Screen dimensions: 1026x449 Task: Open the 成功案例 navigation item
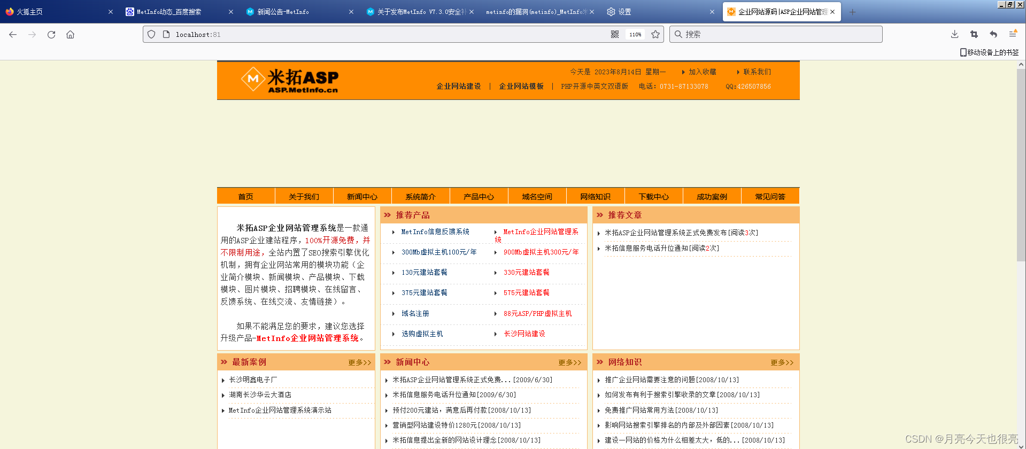tap(712, 197)
